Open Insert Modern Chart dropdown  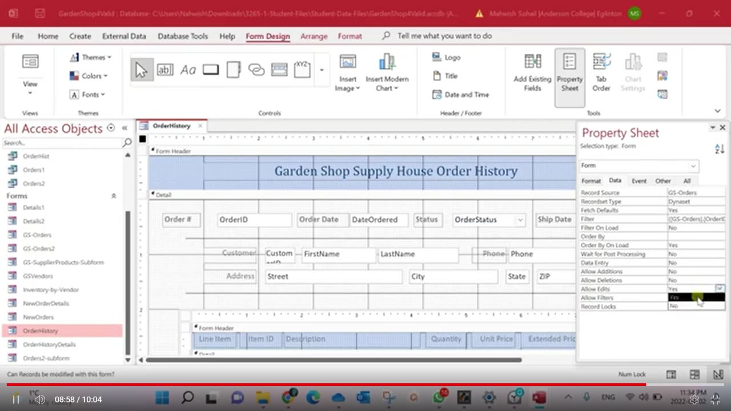click(x=387, y=72)
